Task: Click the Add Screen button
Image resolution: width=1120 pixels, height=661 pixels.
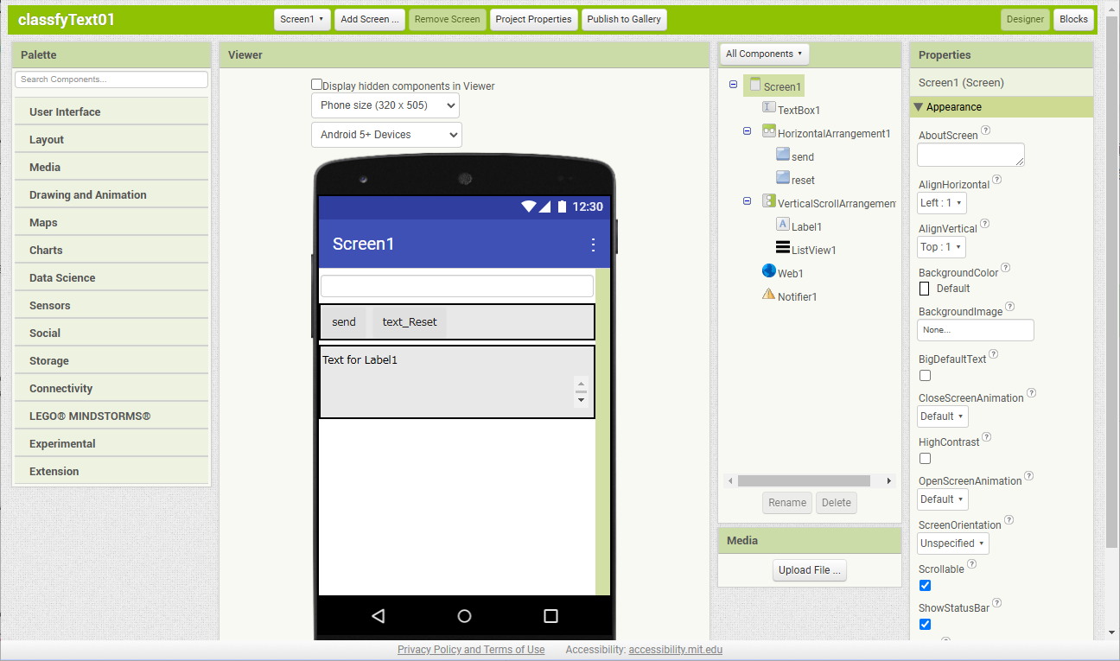Action: 370,19
